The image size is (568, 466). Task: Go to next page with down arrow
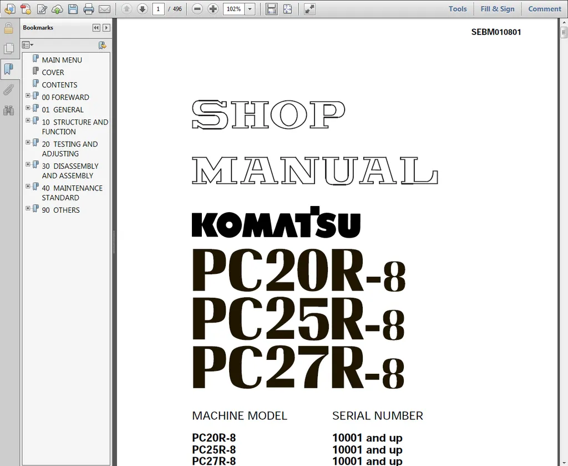[x=142, y=9]
